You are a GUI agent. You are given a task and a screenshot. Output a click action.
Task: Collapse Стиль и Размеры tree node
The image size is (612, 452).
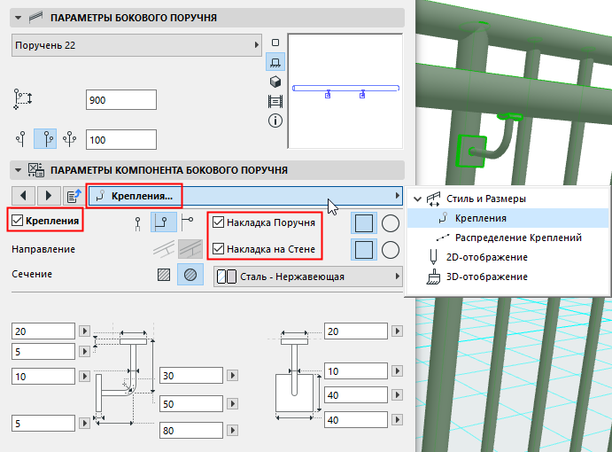(417, 199)
